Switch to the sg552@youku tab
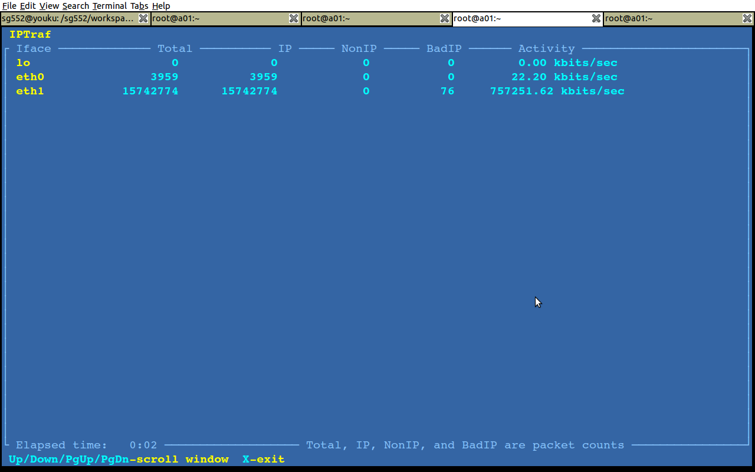The image size is (755, 472). (x=68, y=18)
